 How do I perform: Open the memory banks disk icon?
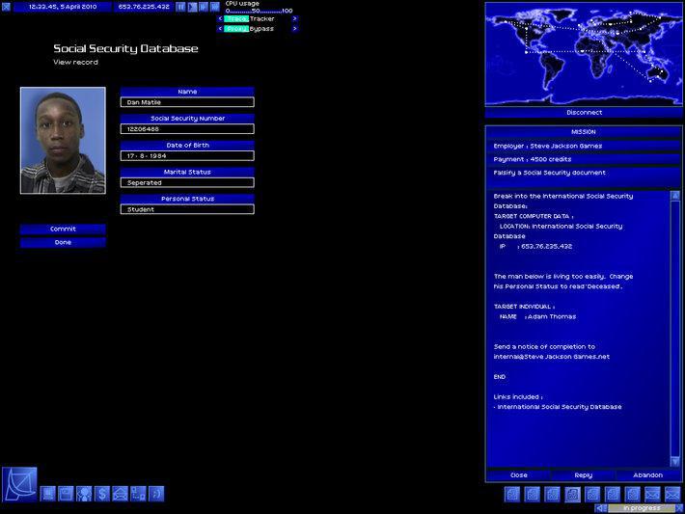point(66,494)
